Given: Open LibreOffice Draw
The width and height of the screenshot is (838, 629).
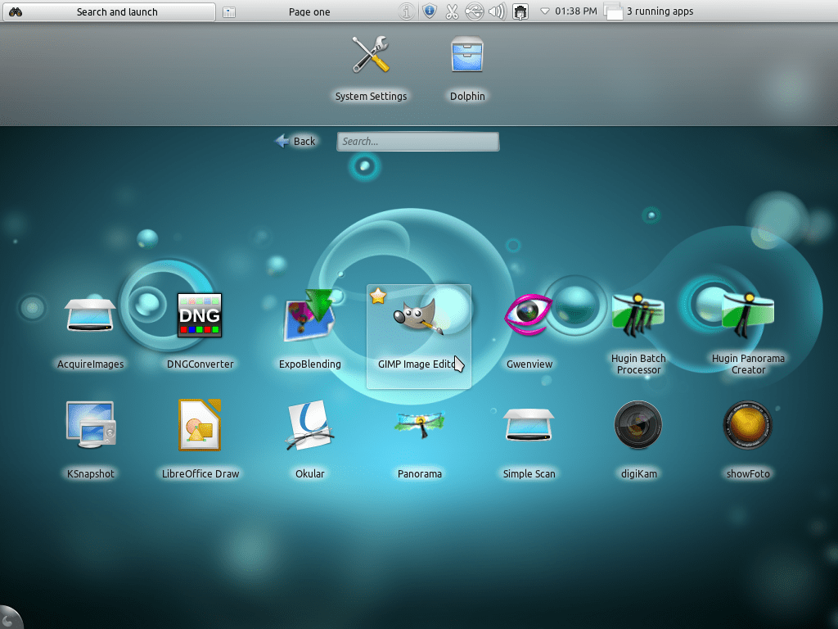Looking at the screenshot, I should click(200, 441).
